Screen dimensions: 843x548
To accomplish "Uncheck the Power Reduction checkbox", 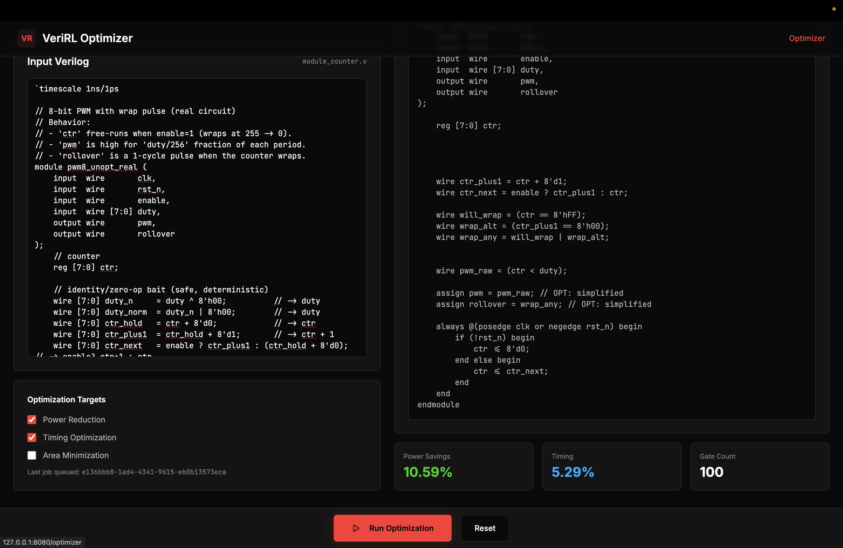I will coord(32,420).
